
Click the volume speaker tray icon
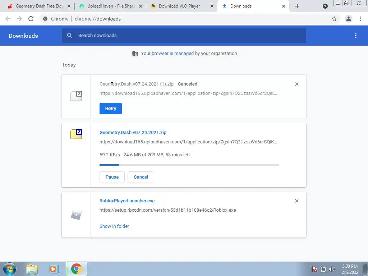[x=332, y=269]
